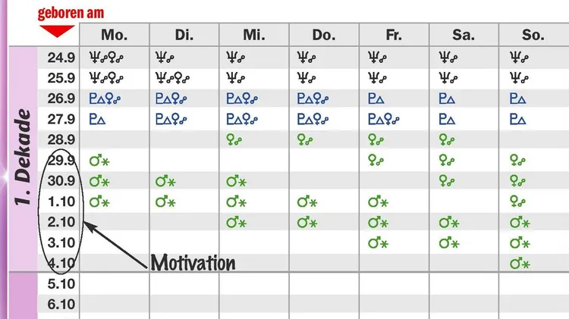Screen dimensions: 569x319
Task: Click Mars sextile symbol for 1.10 Thursday
Action: (307, 202)
